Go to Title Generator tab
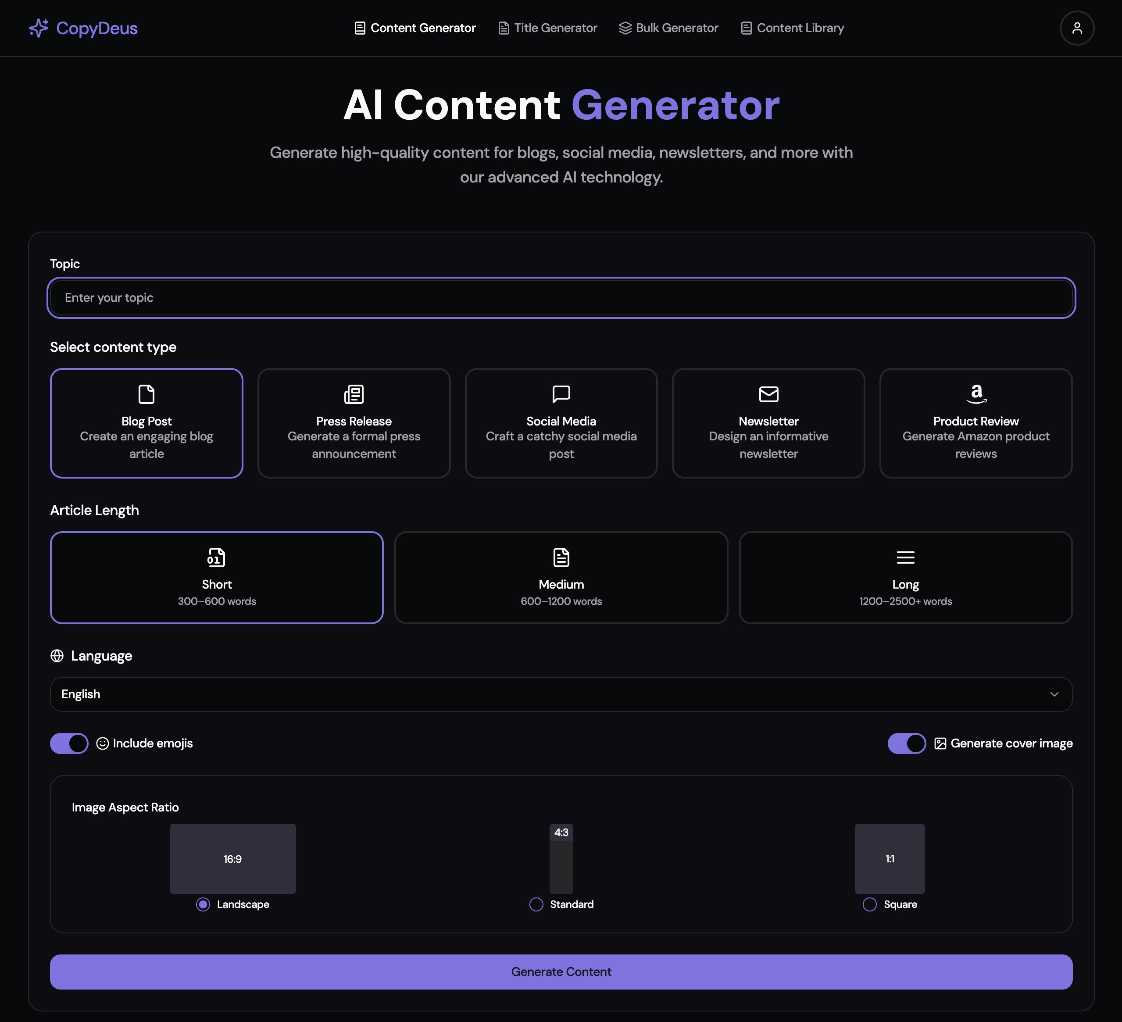This screenshot has height=1022, width=1122. [548, 28]
